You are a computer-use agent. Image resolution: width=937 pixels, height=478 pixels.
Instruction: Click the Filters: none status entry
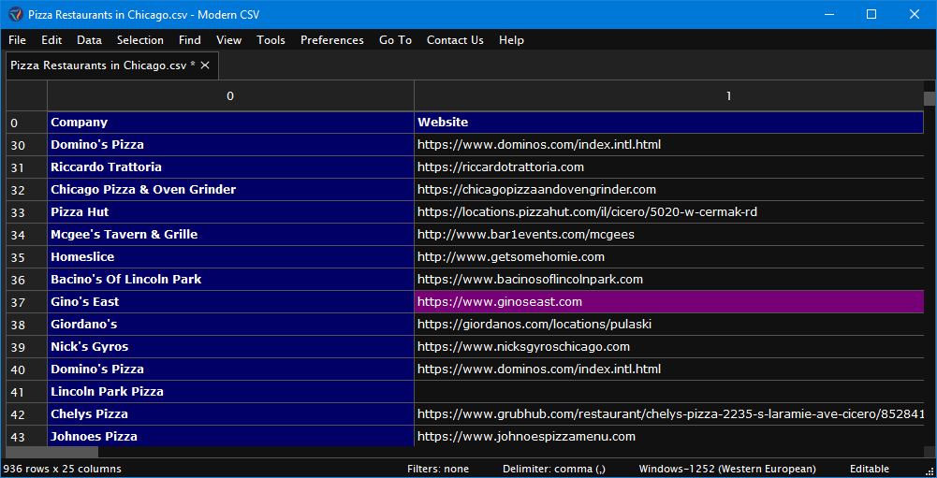(438, 469)
